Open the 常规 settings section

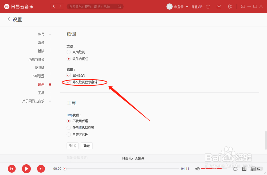(x=41, y=42)
